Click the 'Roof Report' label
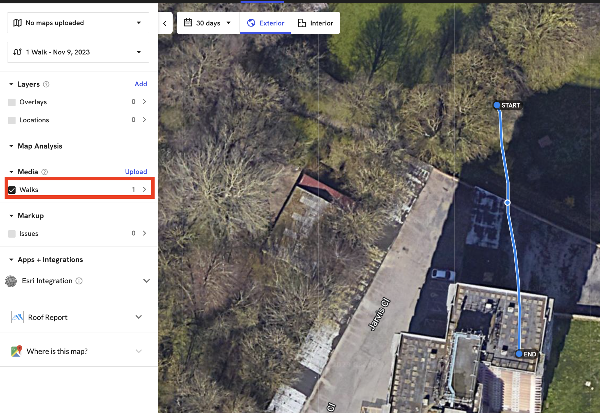 (48, 318)
